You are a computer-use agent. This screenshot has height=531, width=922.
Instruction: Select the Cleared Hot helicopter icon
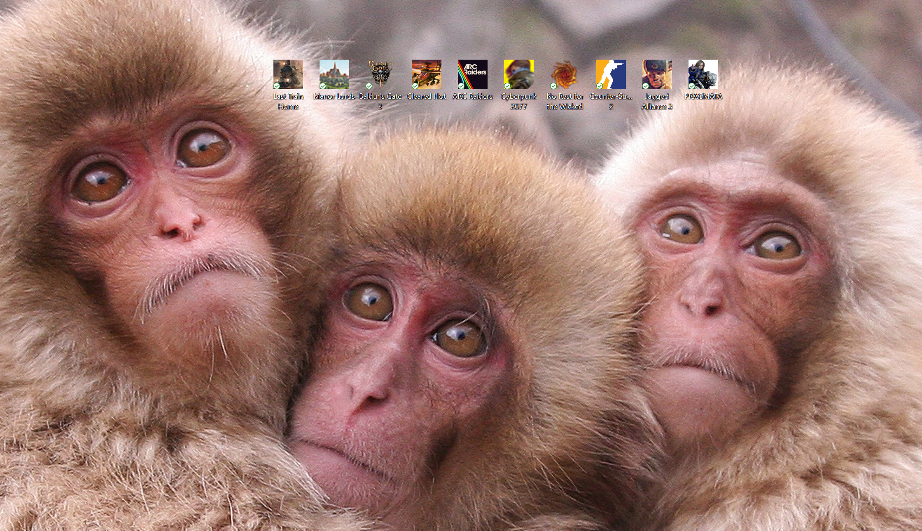click(426, 74)
